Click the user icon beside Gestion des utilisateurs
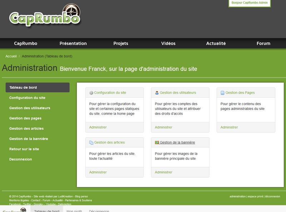 tap(157, 93)
